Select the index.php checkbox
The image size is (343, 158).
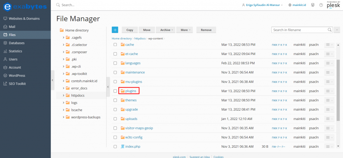(115, 146)
